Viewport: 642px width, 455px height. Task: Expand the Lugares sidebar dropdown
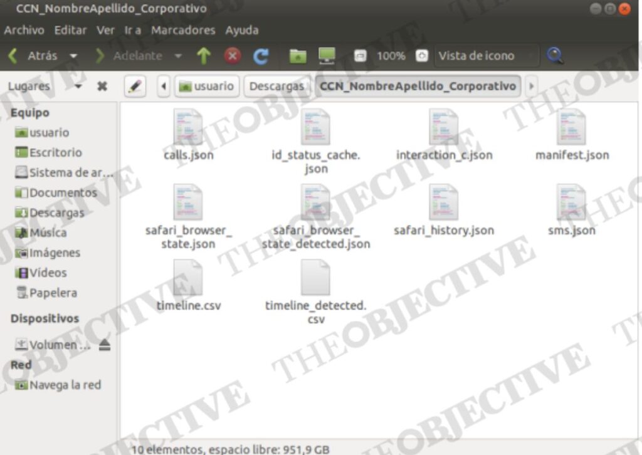pyautogui.click(x=78, y=86)
